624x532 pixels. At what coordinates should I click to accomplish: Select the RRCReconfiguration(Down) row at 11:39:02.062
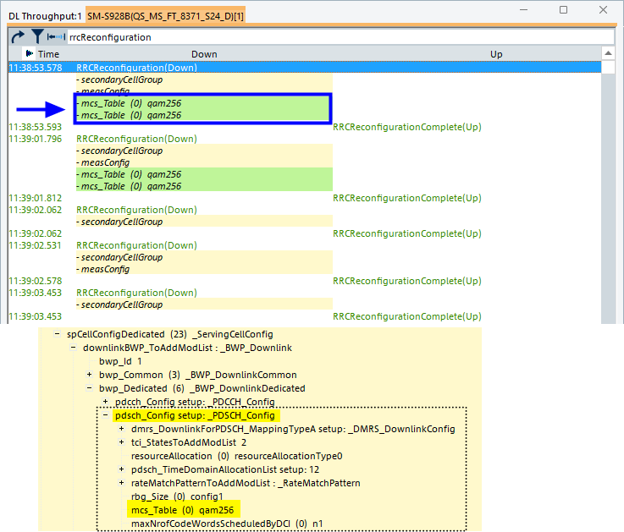(x=305, y=210)
